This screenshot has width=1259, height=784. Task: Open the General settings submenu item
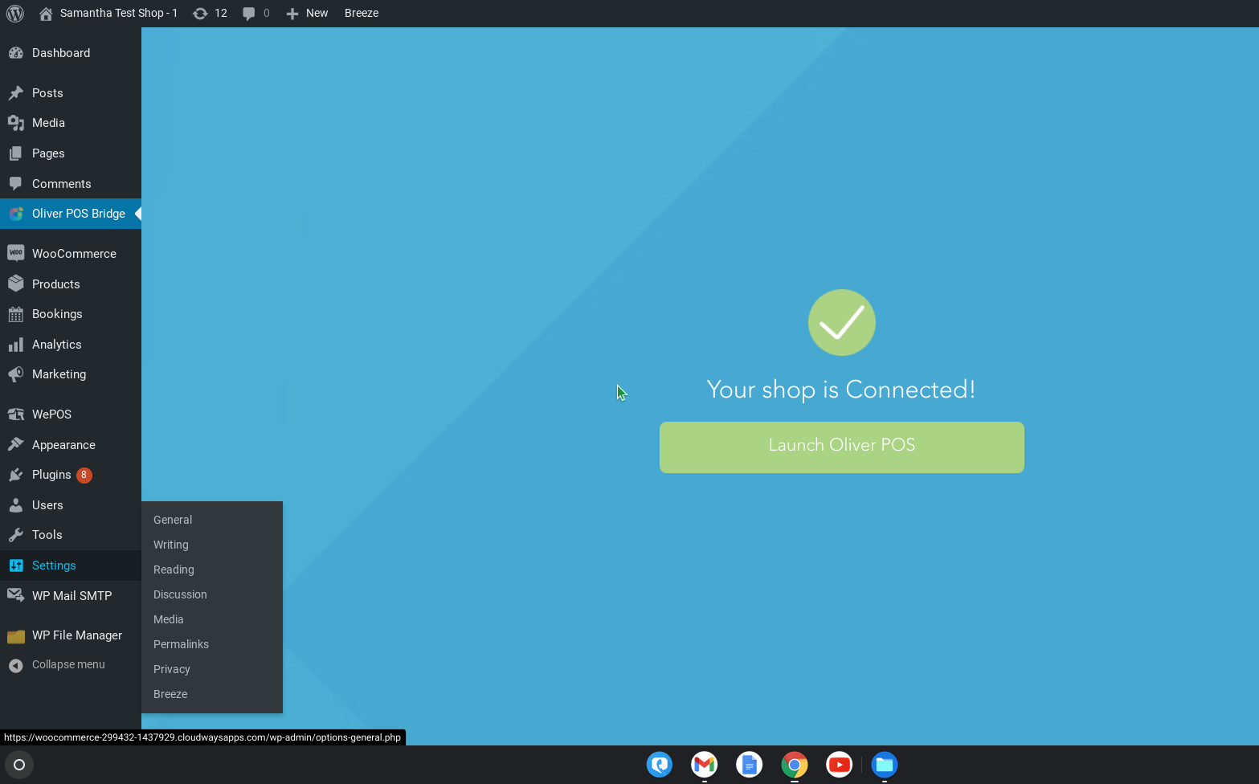click(x=173, y=520)
